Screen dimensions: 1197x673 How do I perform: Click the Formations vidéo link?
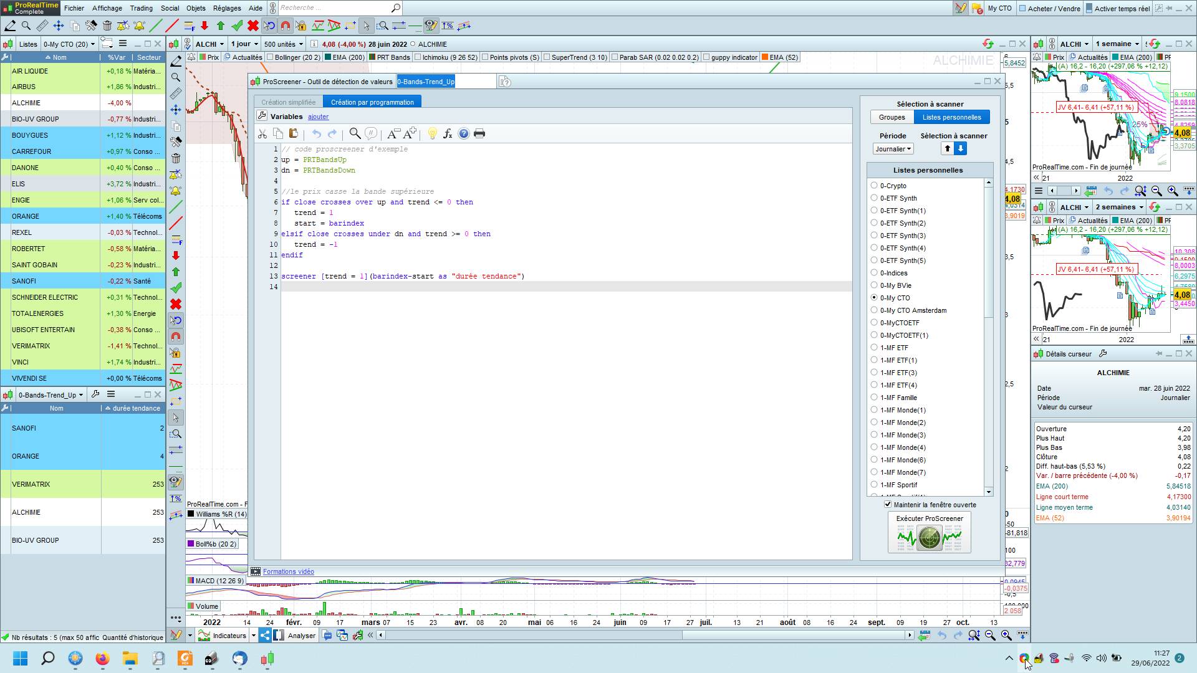[x=288, y=571]
